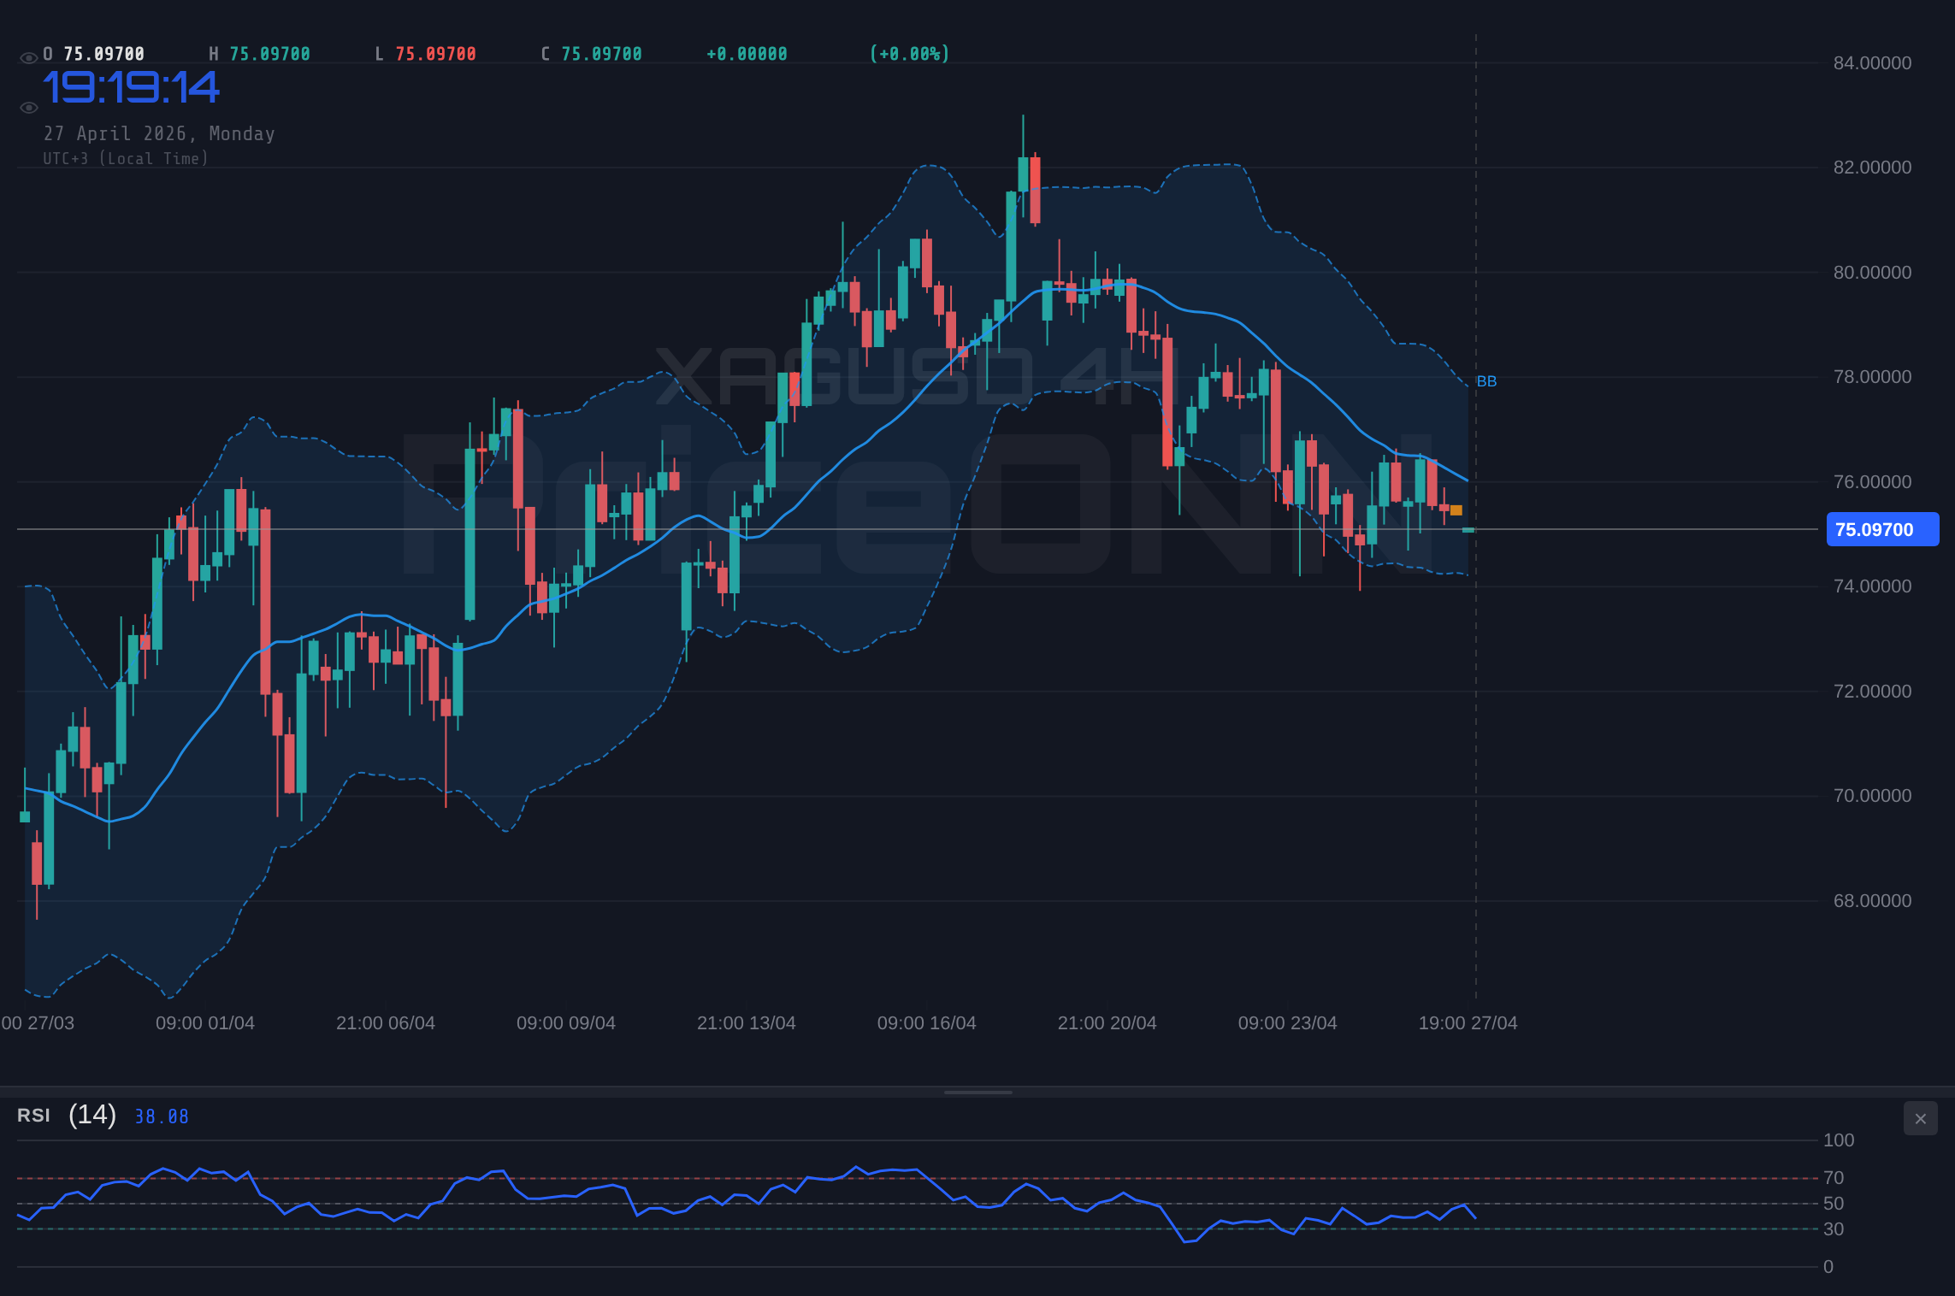Click the 80.00000 price axis label
Screen dimensions: 1955x1296
coord(1872,273)
